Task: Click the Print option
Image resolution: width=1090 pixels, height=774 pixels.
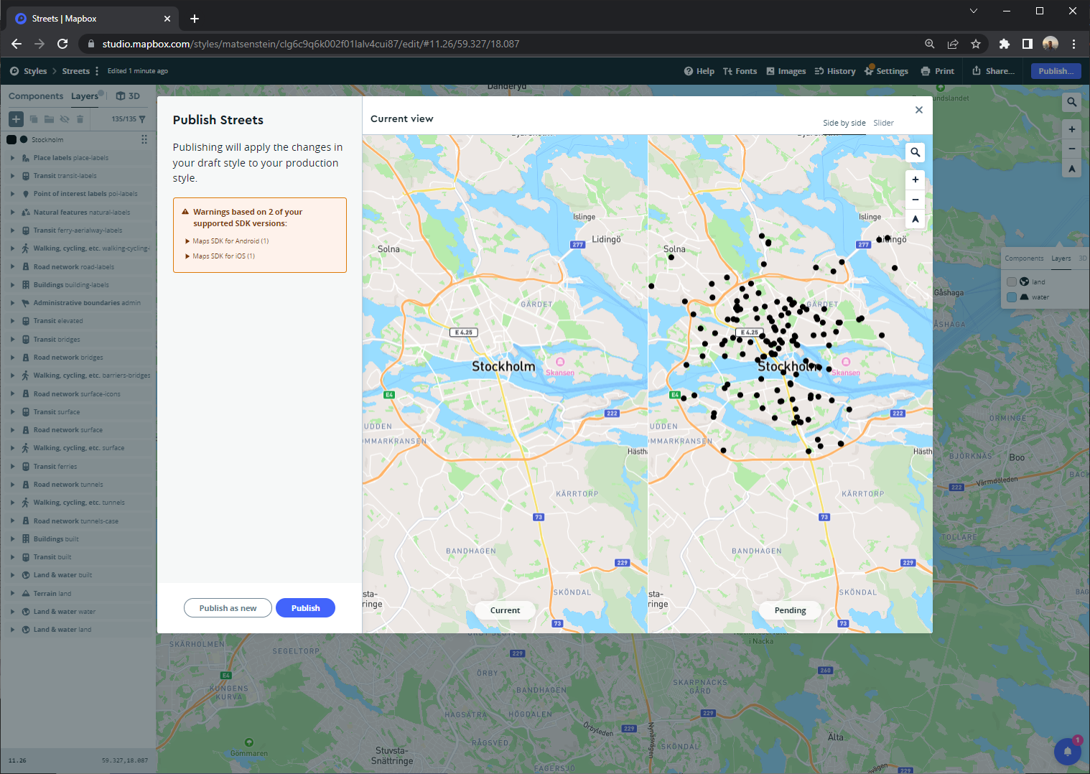Action: click(937, 71)
